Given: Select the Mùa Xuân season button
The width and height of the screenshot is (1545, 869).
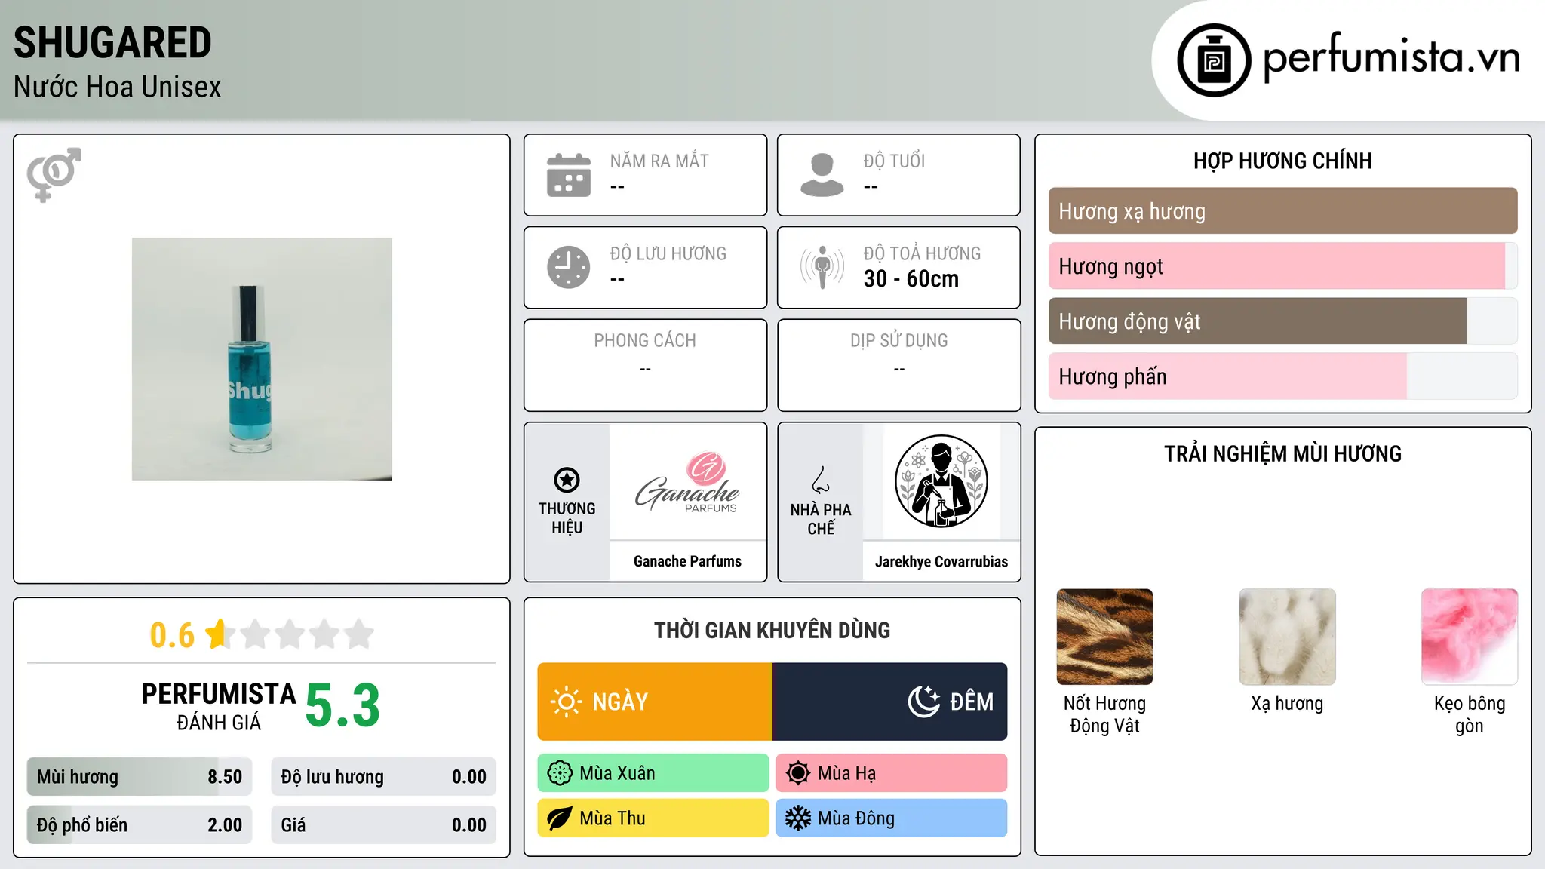Looking at the screenshot, I should (653, 773).
